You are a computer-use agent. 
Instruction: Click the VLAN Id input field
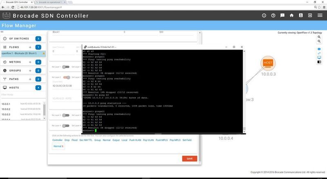[66, 99]
